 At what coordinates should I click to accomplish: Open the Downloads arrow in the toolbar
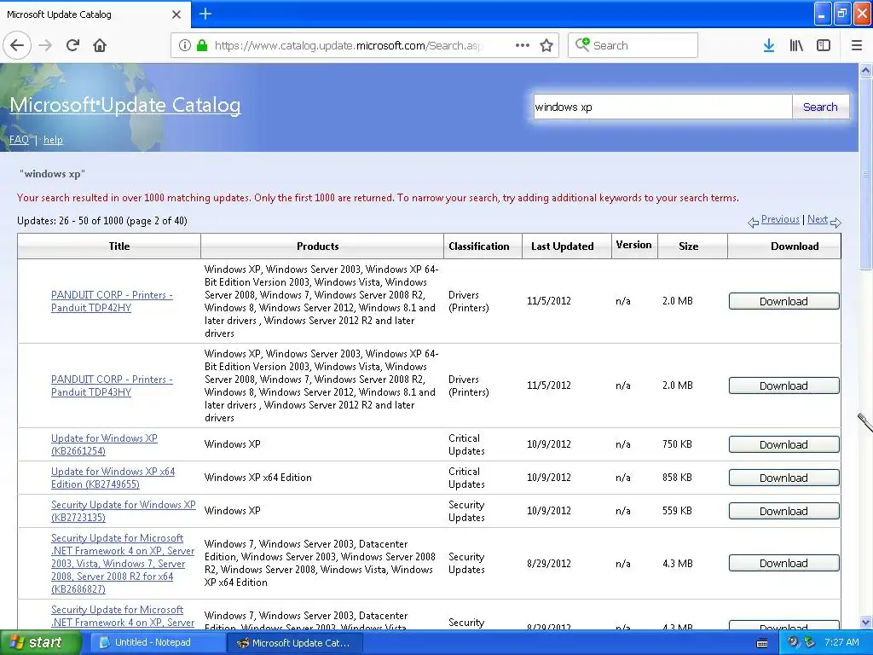coord(769,45)
